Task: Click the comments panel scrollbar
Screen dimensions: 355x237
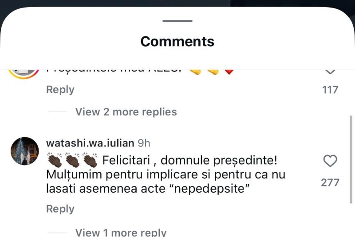Action: coord(351,160)
